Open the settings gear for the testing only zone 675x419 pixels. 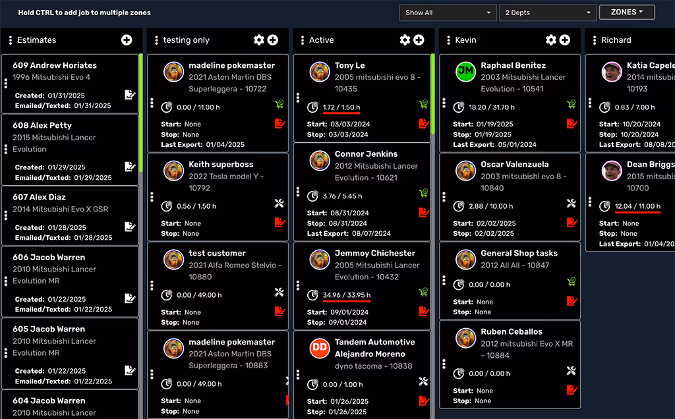pyautogui.click(x=258, y=40)
